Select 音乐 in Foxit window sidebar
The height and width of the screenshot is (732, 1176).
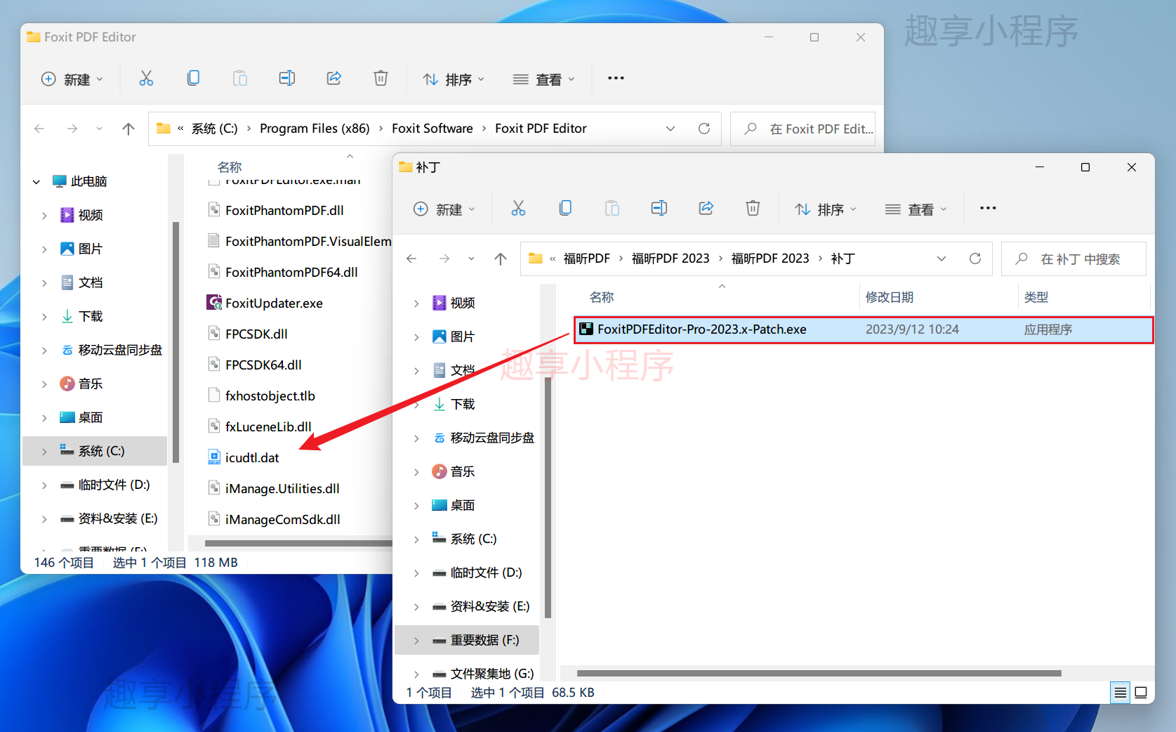90,384
